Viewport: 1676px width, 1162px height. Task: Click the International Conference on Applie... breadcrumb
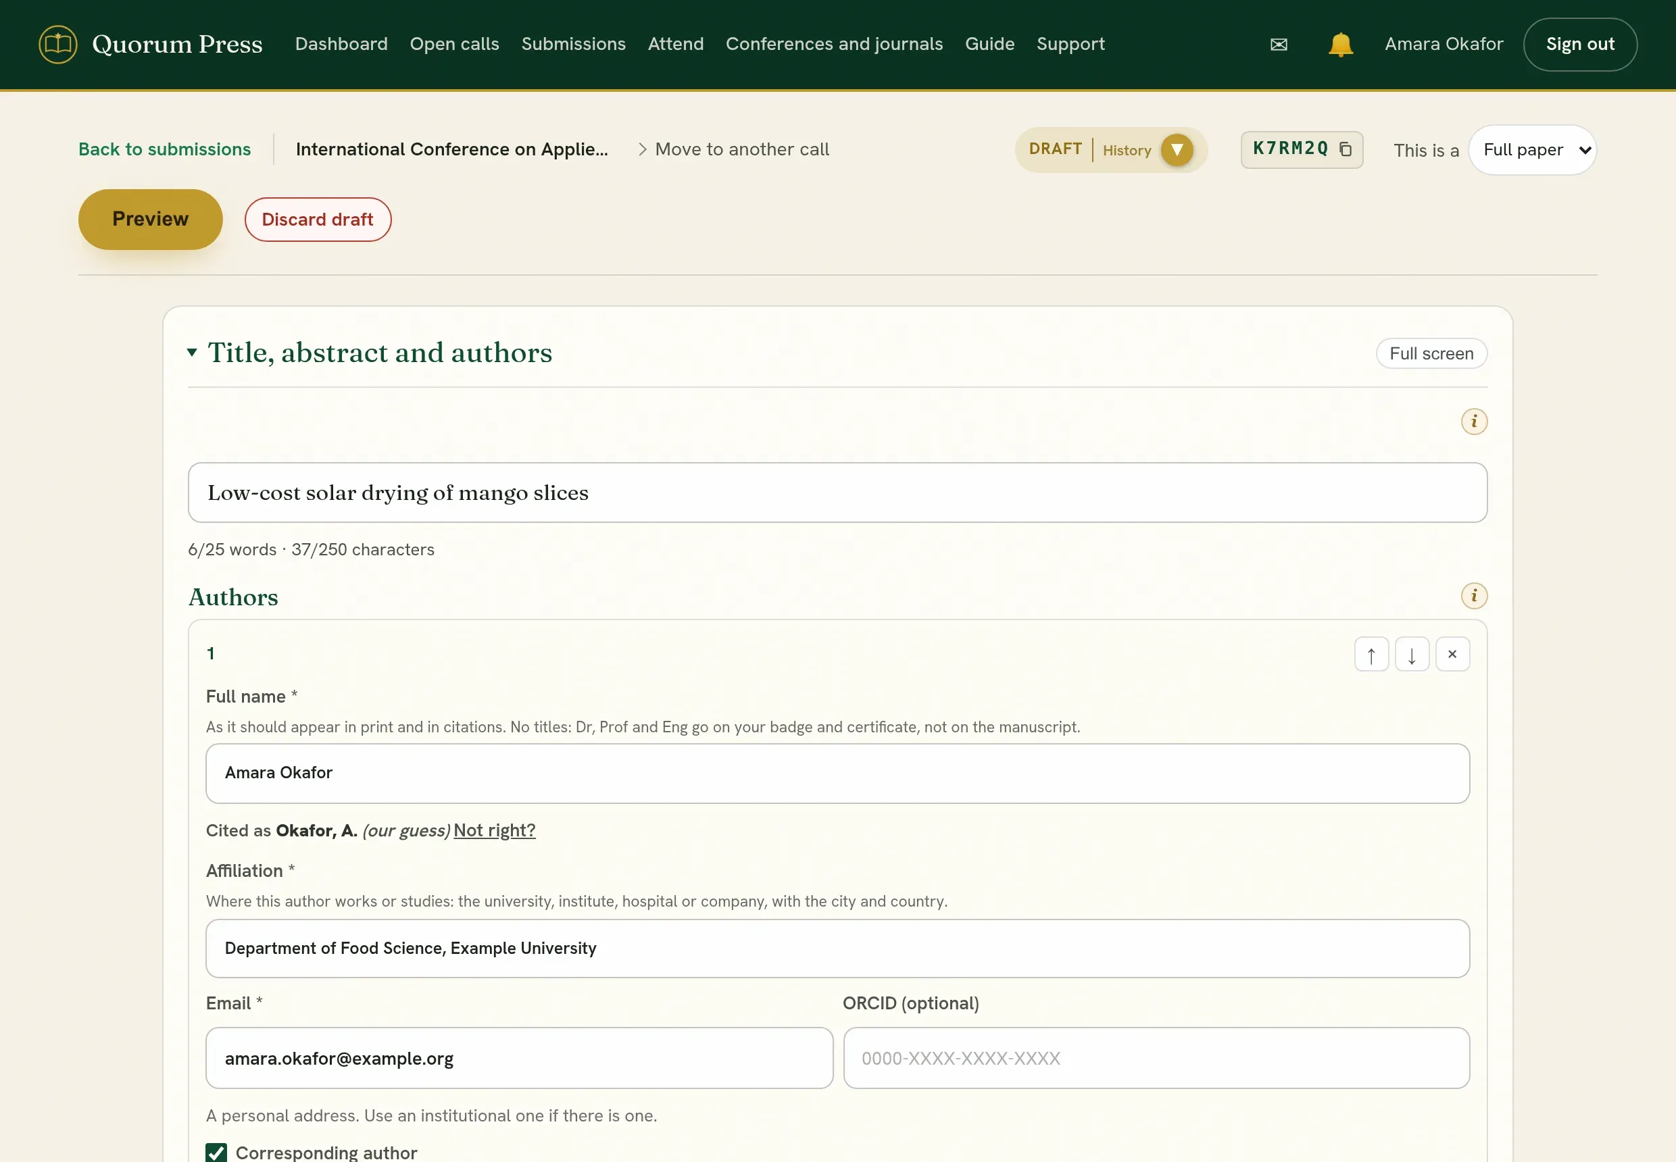coord(451,149)
